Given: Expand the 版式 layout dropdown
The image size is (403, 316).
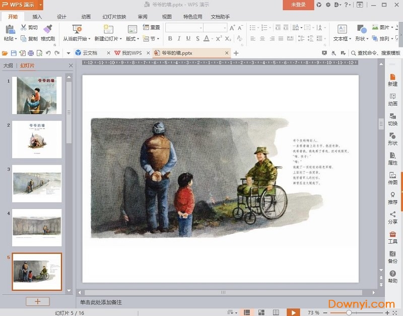Looking at the screenshot, I should click(132, 39).
